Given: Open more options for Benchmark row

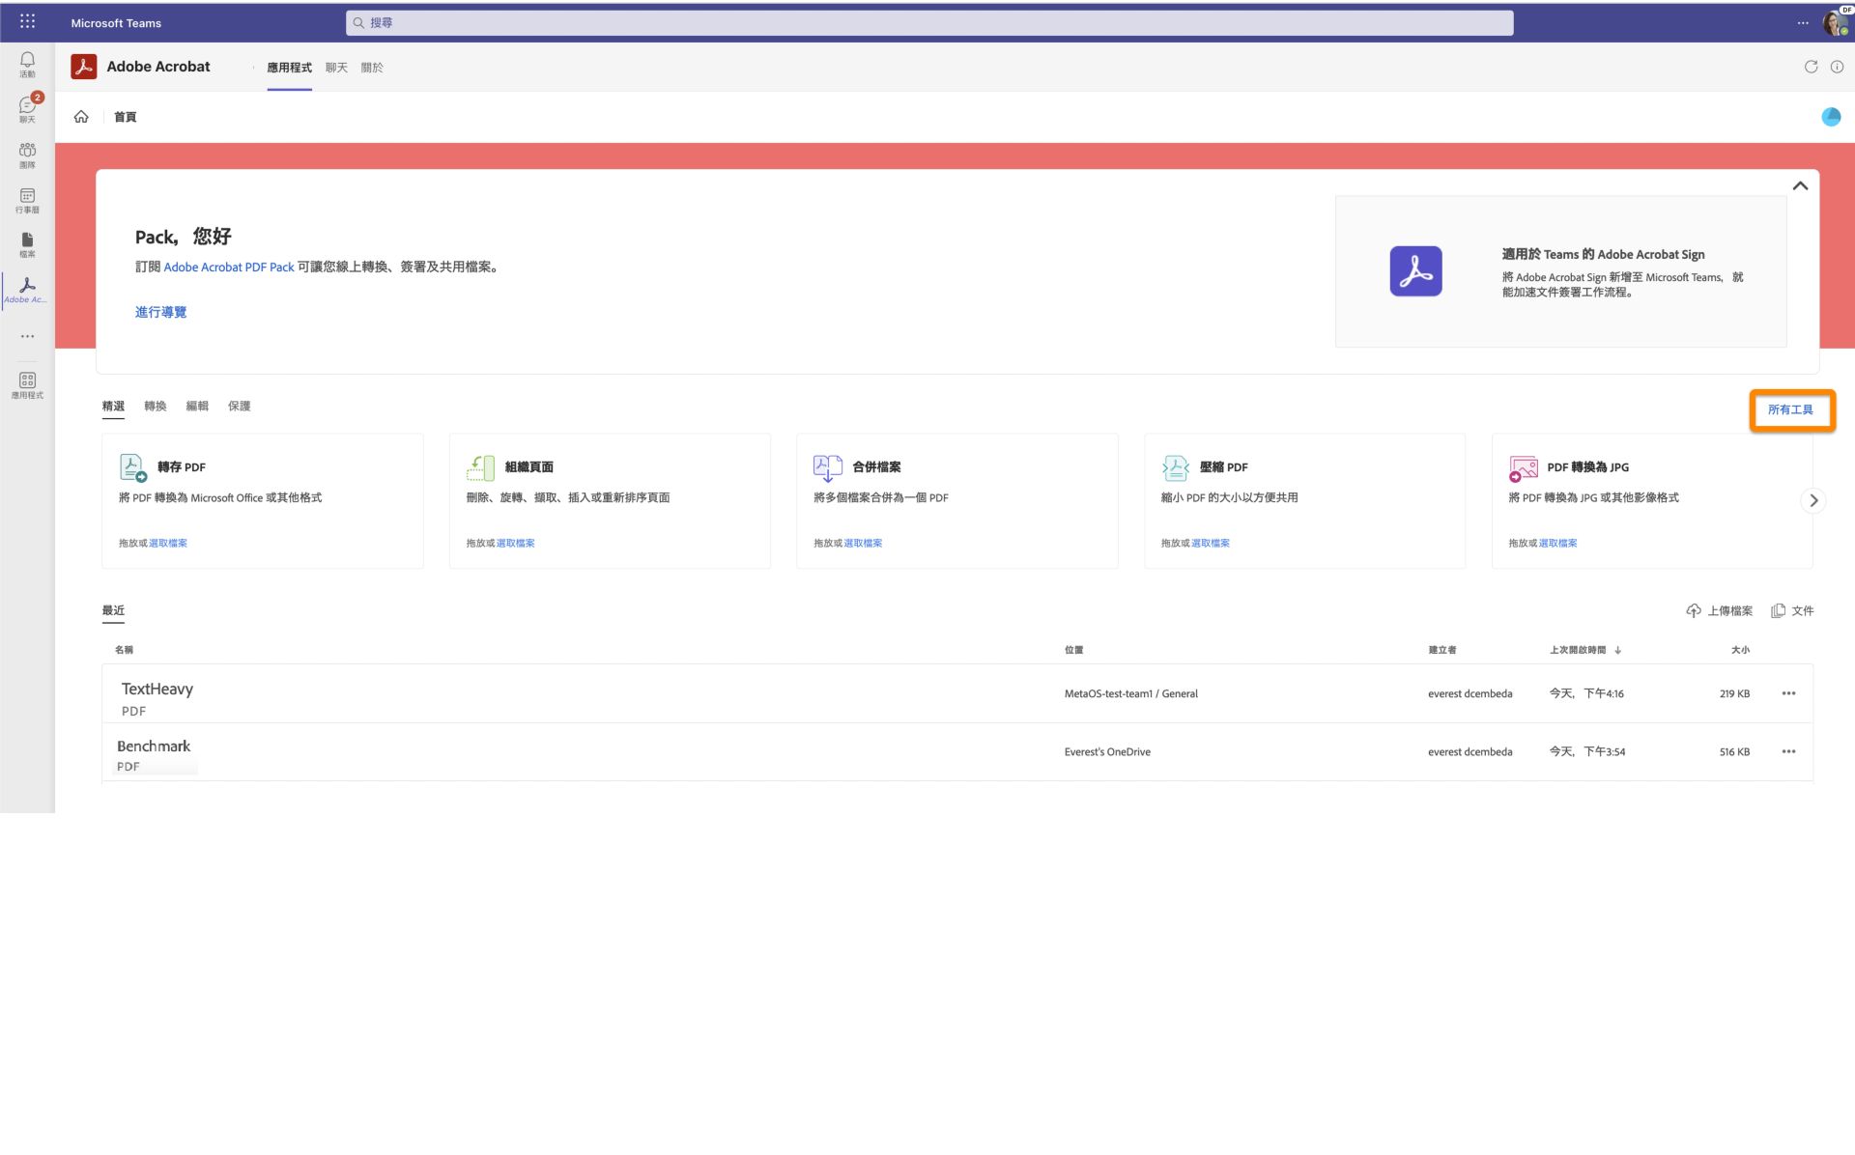Looking at the screenshot, I should point(1788,751).
